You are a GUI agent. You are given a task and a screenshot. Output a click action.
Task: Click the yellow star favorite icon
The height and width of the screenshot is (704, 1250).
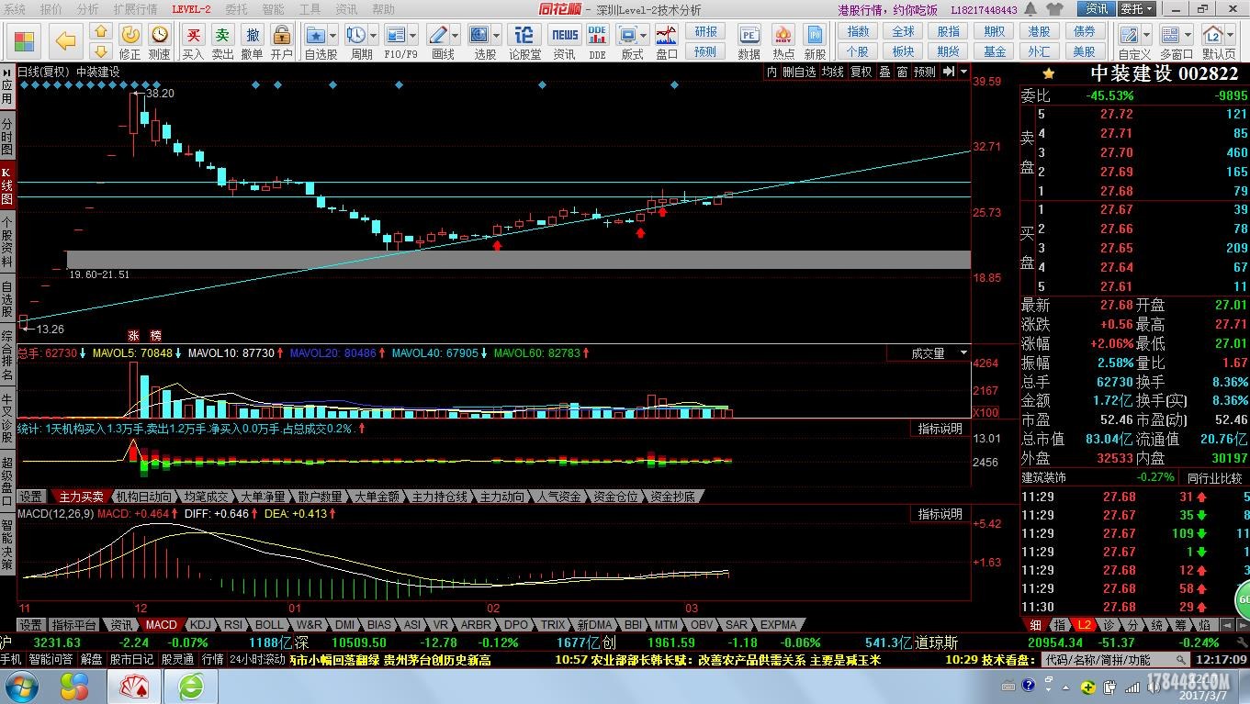tap(1048, 73)
